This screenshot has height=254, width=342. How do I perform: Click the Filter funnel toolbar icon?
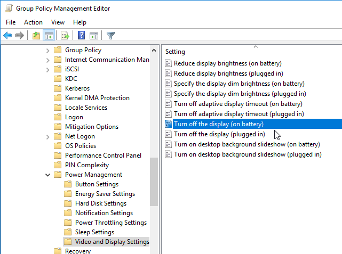tap(110, 35)
